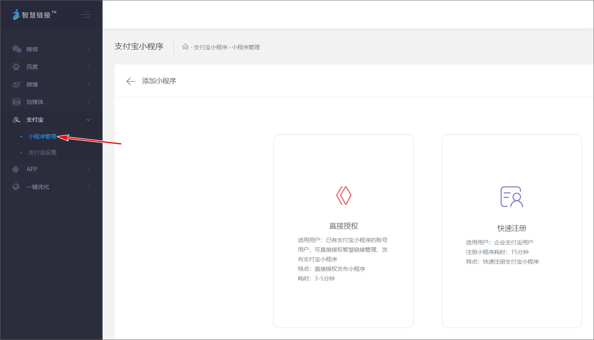
Task: Open 小程序管理 submenu item
Action: [42, 136]
